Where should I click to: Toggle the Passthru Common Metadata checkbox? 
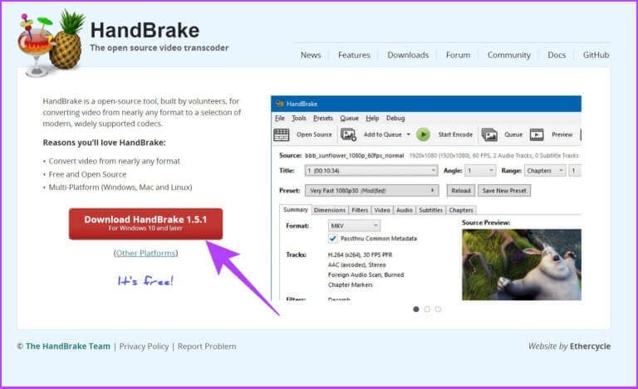333,238
